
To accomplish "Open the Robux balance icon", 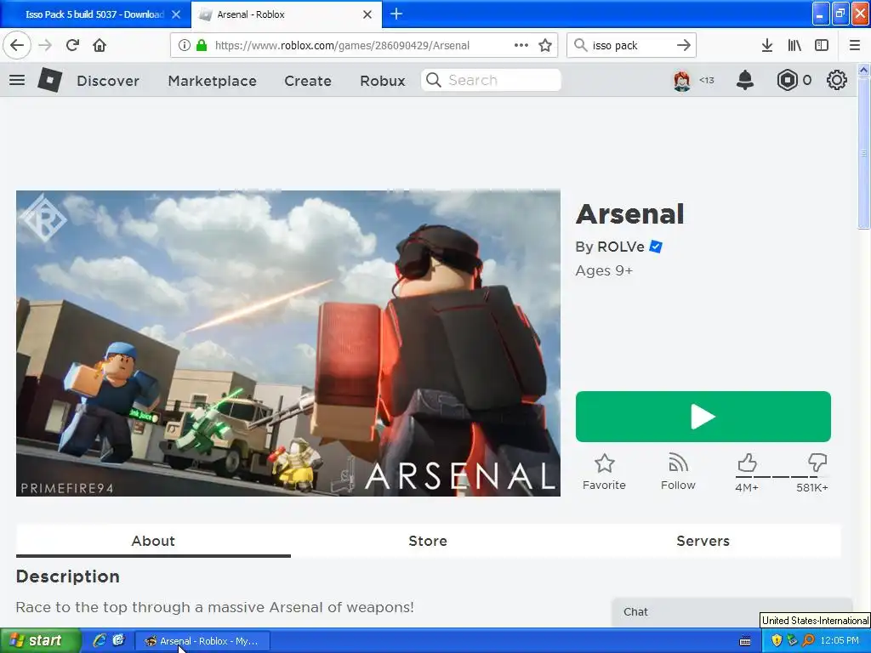I will tap(787, 81).
